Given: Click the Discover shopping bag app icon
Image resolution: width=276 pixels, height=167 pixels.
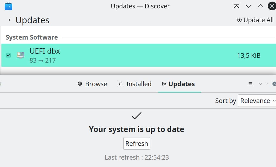Looking at the screenshot, I should tap(8, 6).
